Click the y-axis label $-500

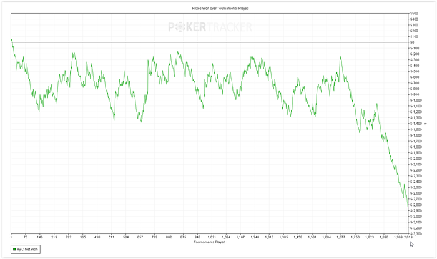tap(415, 71)
